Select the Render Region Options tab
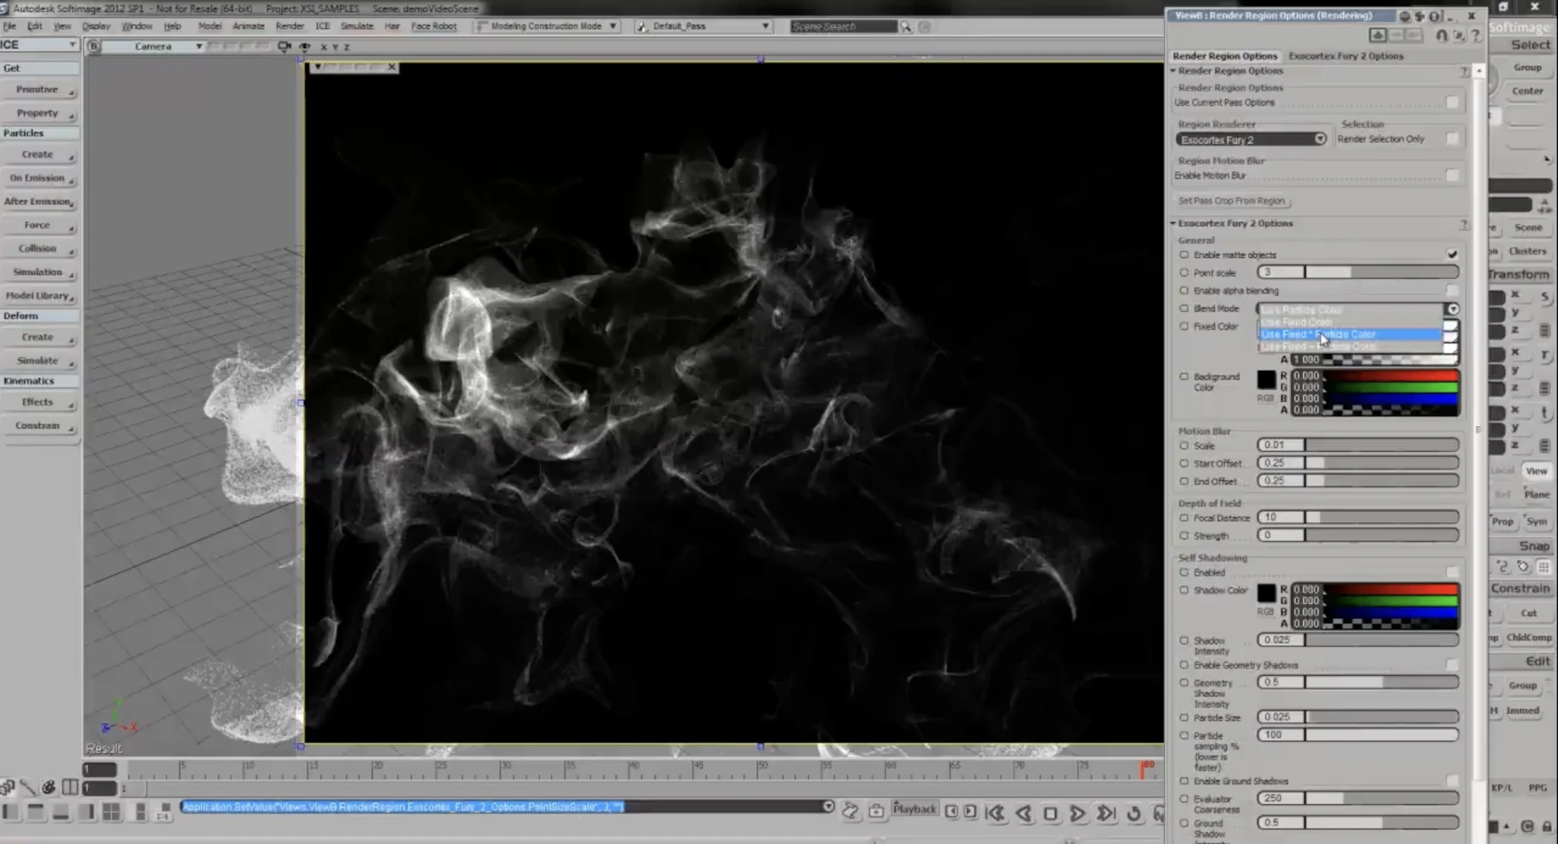The height and width of the screenshot is (844, 1558). [x=1223, y=55]
